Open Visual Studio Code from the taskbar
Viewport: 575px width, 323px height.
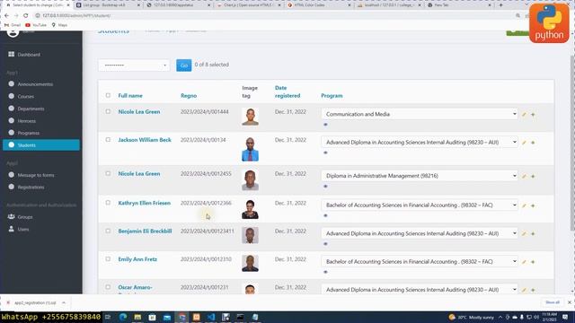(211, 317)
